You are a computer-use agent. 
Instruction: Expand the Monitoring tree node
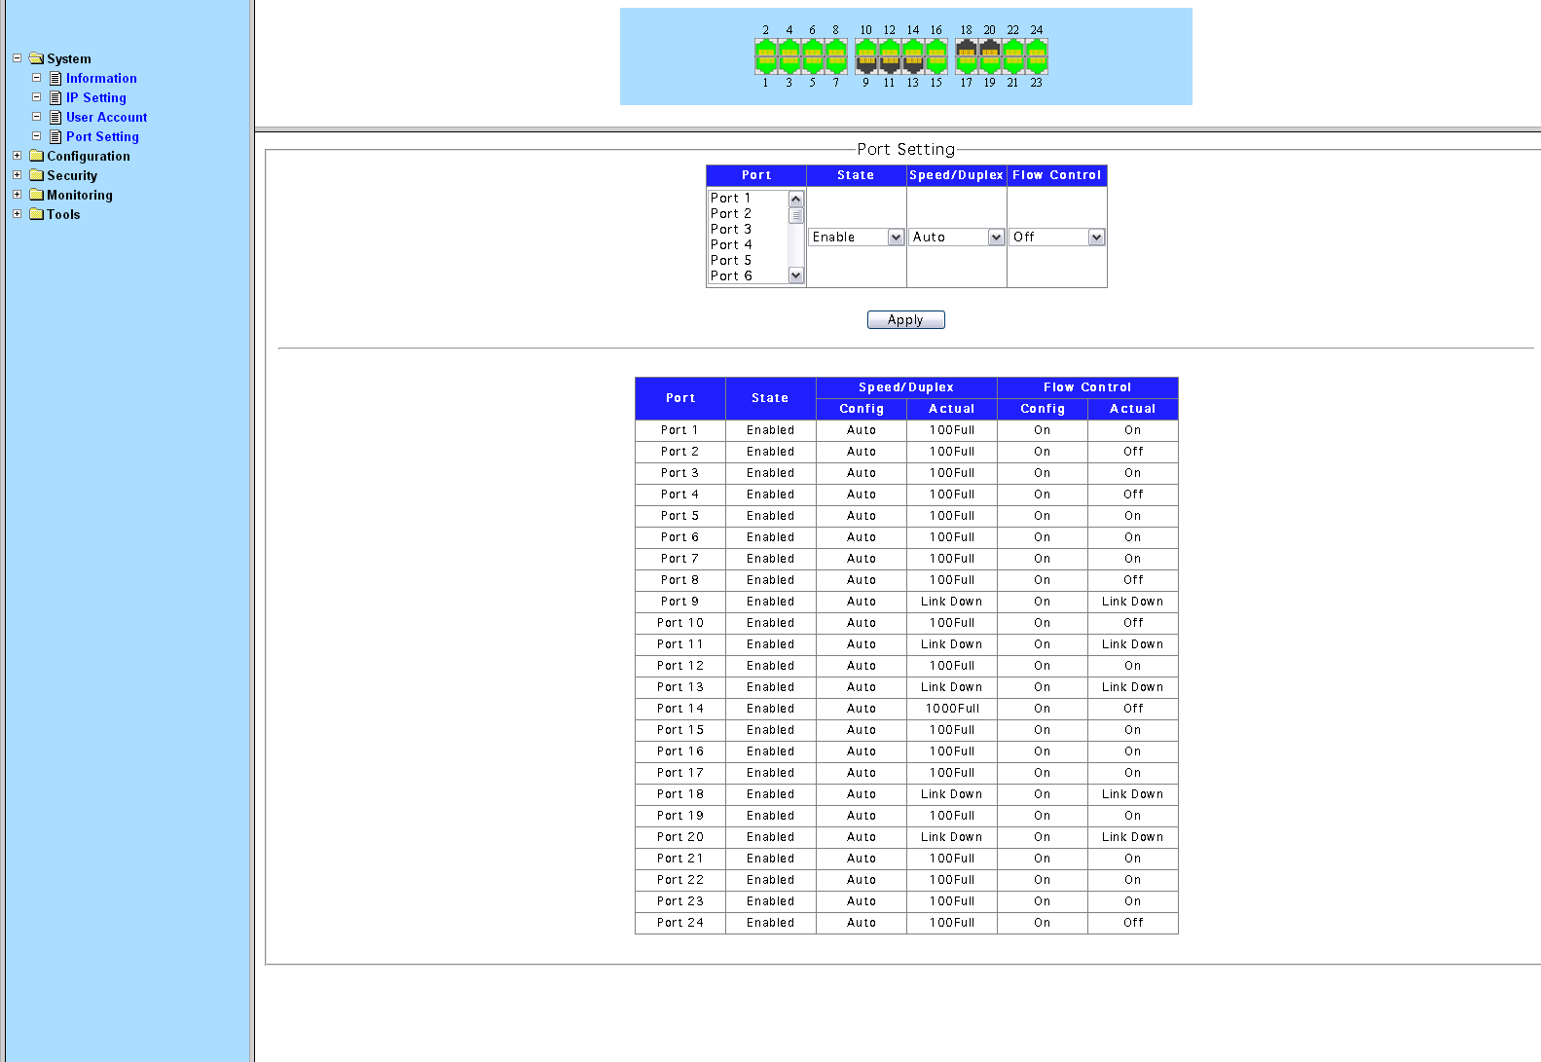(17, 195)
